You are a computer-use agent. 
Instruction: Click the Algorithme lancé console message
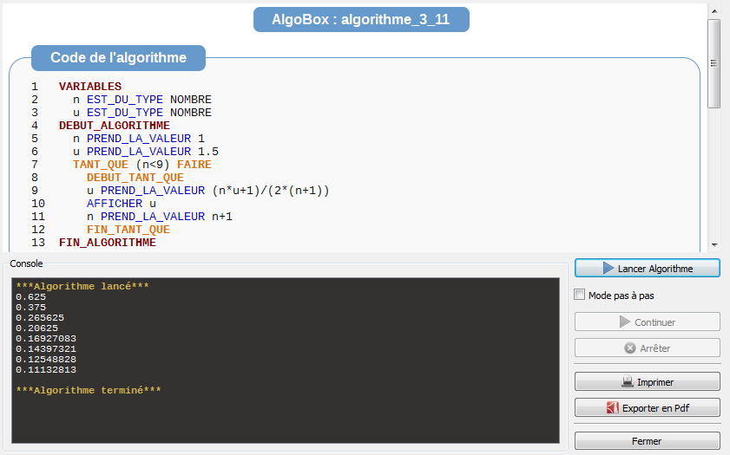(x=82, y=286)
